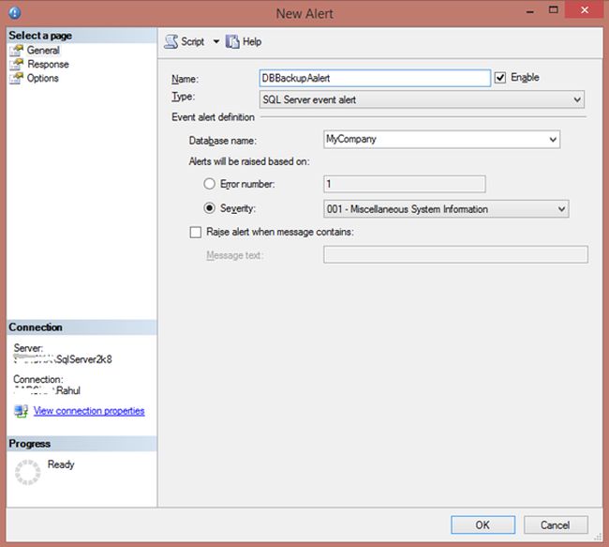Click the Error number input box

405,184
